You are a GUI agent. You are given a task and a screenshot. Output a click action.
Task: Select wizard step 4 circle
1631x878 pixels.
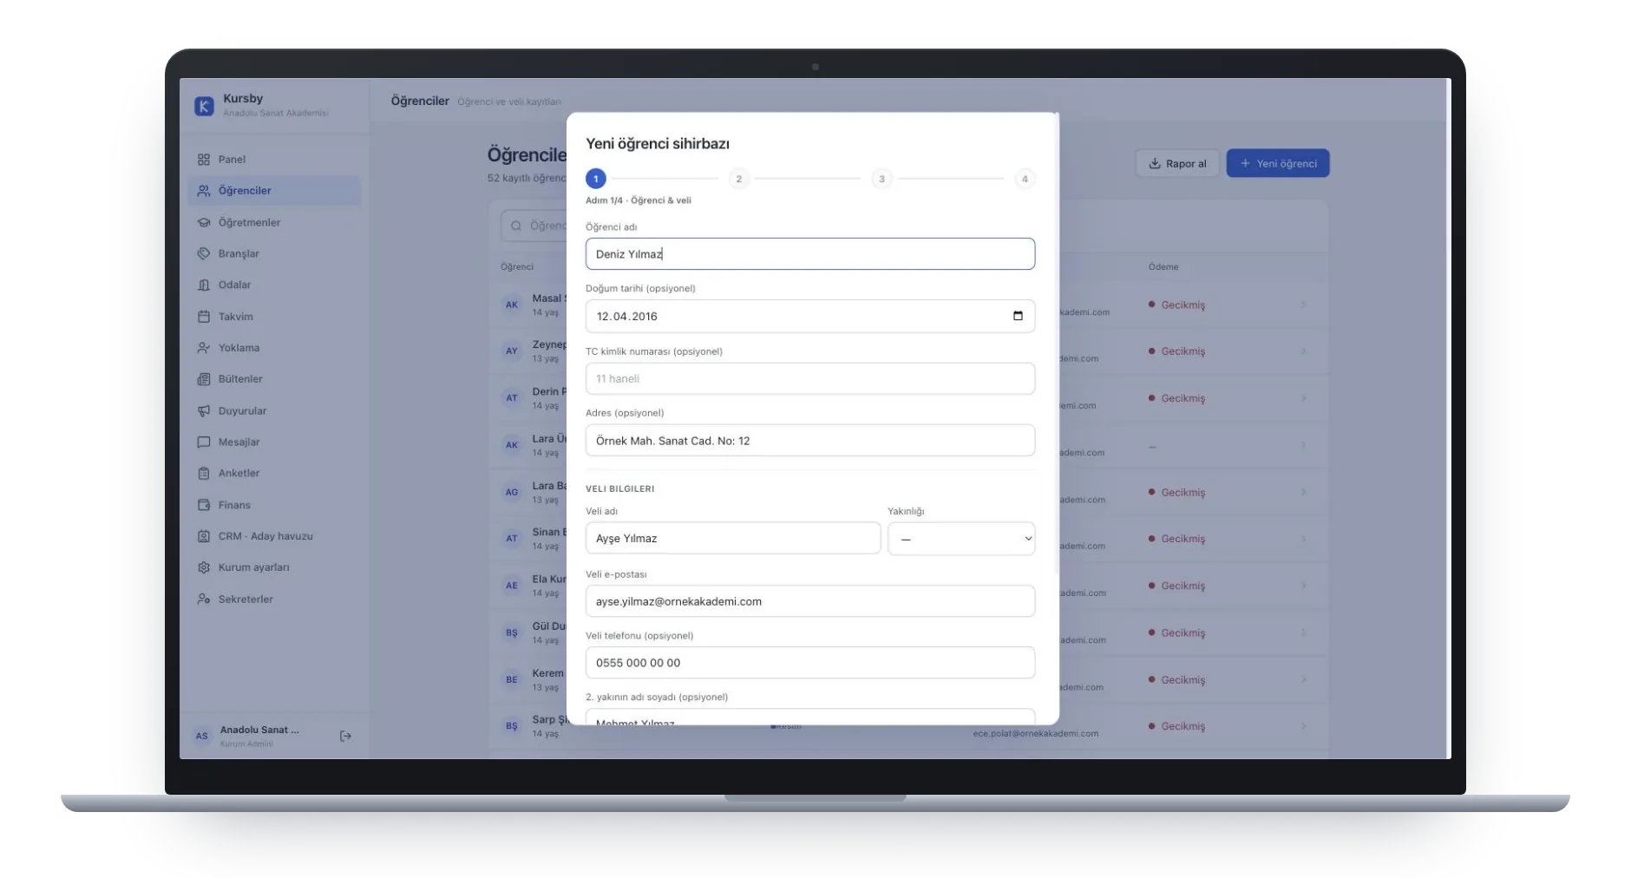[x=1025, y=179]
